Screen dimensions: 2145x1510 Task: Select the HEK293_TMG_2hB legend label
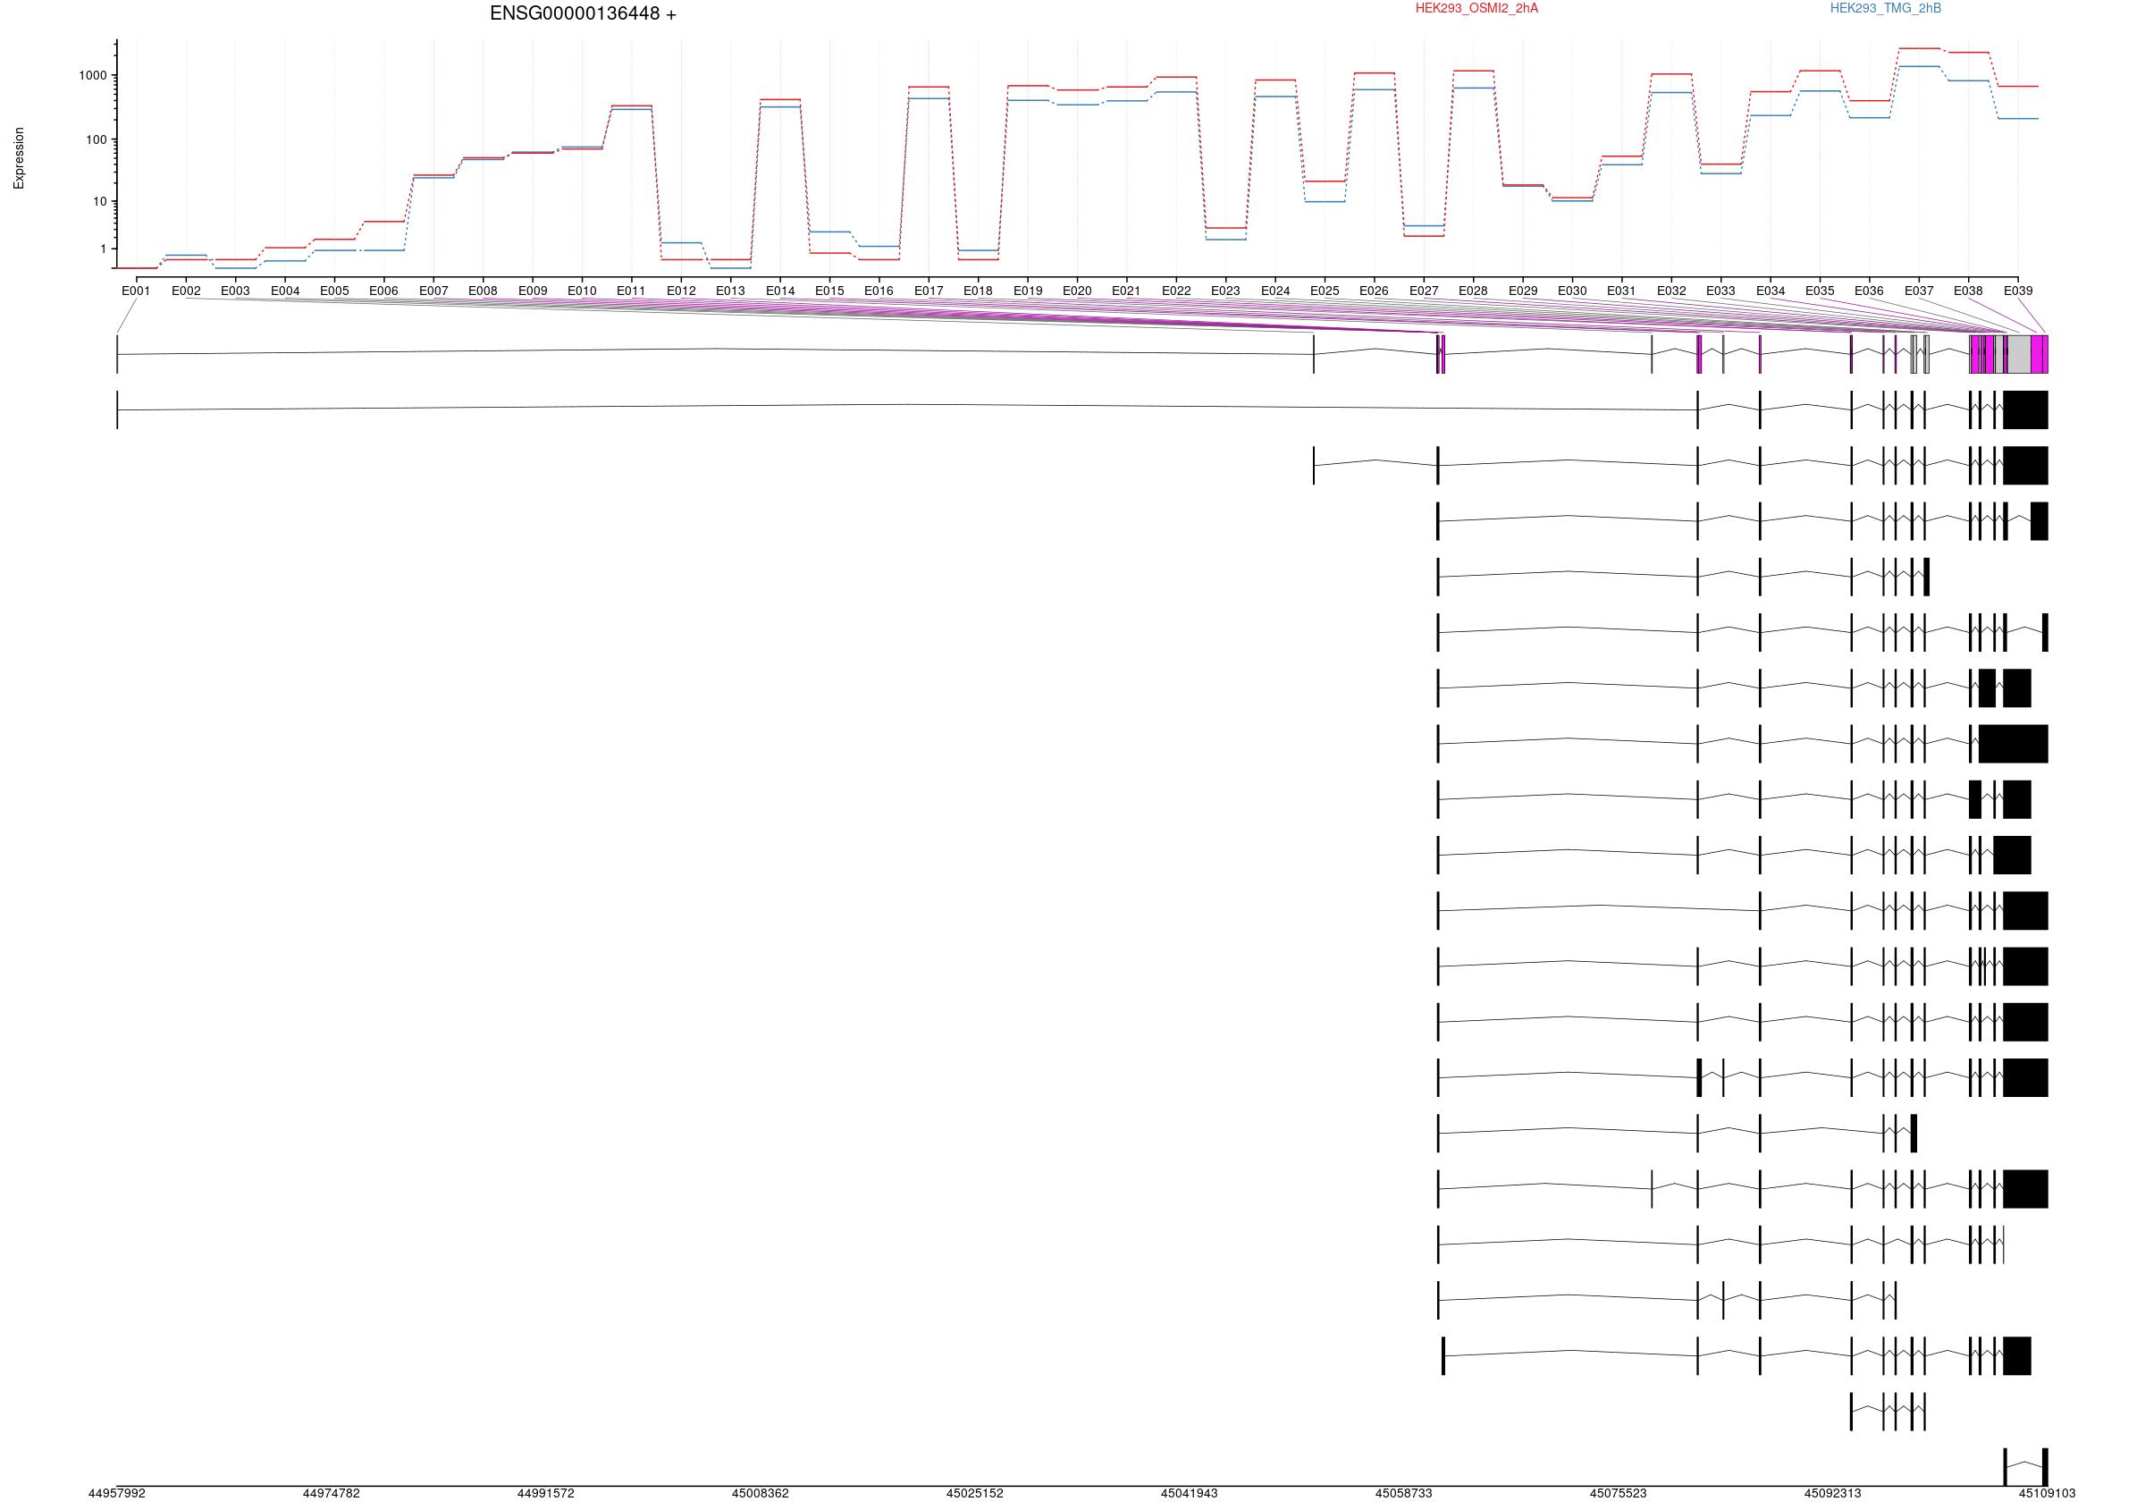tap(1885, 8)
